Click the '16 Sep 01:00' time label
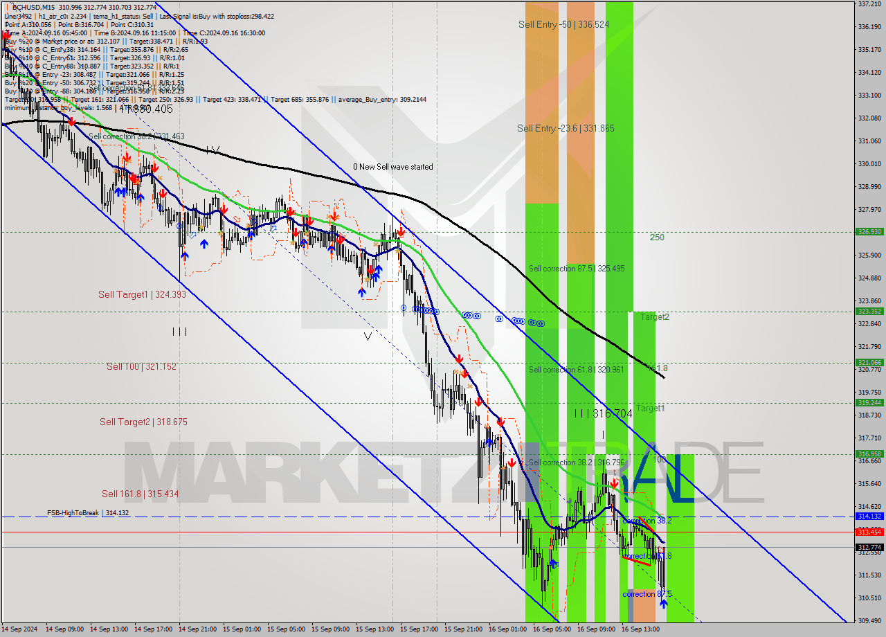Screen dimensions: 886x637 click(507, 629)
